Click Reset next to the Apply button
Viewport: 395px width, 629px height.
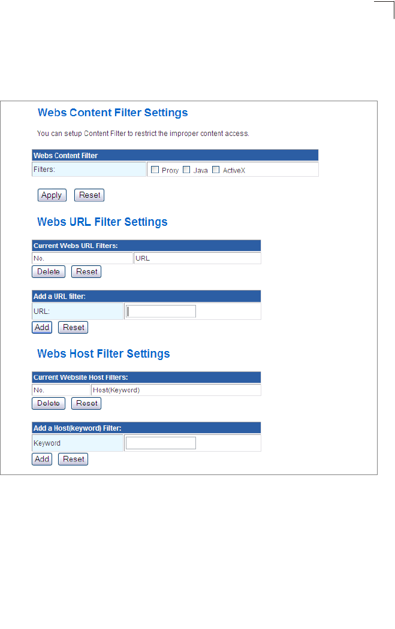89,195
